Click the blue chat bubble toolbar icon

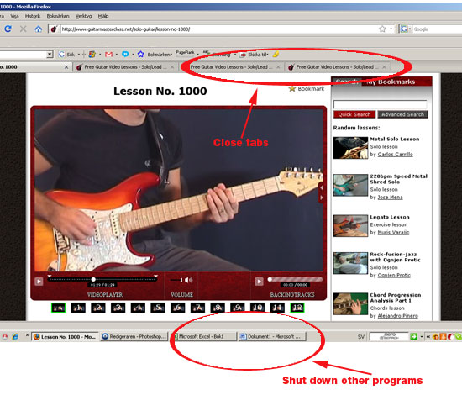click(x=125, y=55)
